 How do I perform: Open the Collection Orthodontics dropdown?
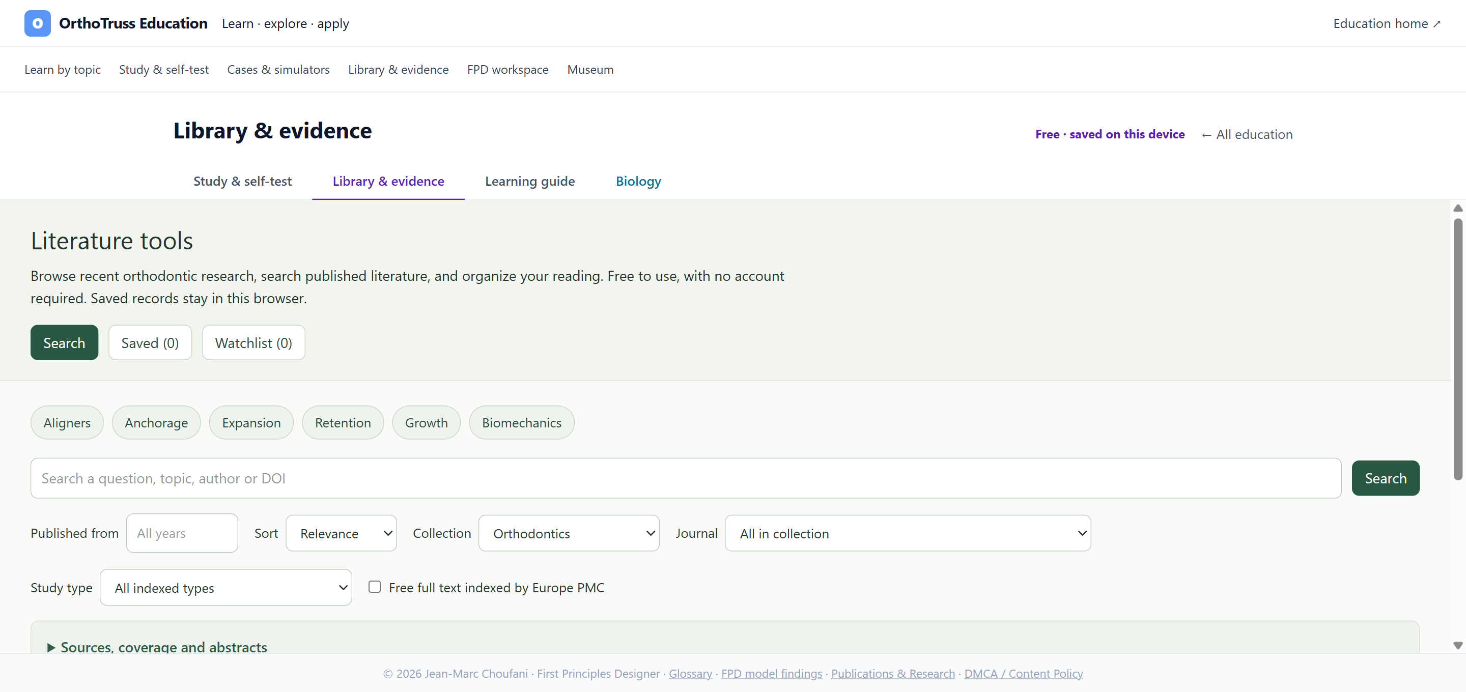569,533
